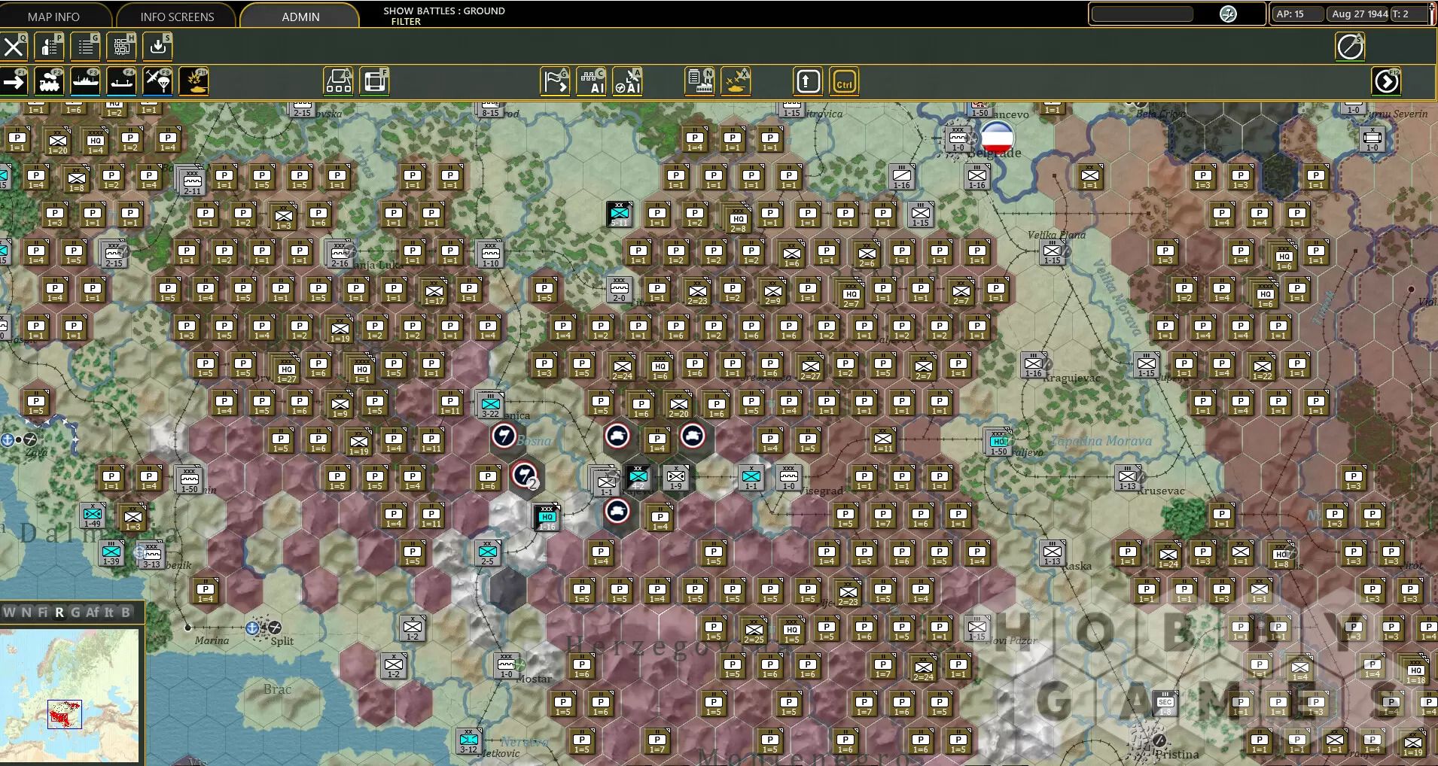Click the circled pencil icon top right
Screen dimensions: 1438x766
tap(1351, 47)
